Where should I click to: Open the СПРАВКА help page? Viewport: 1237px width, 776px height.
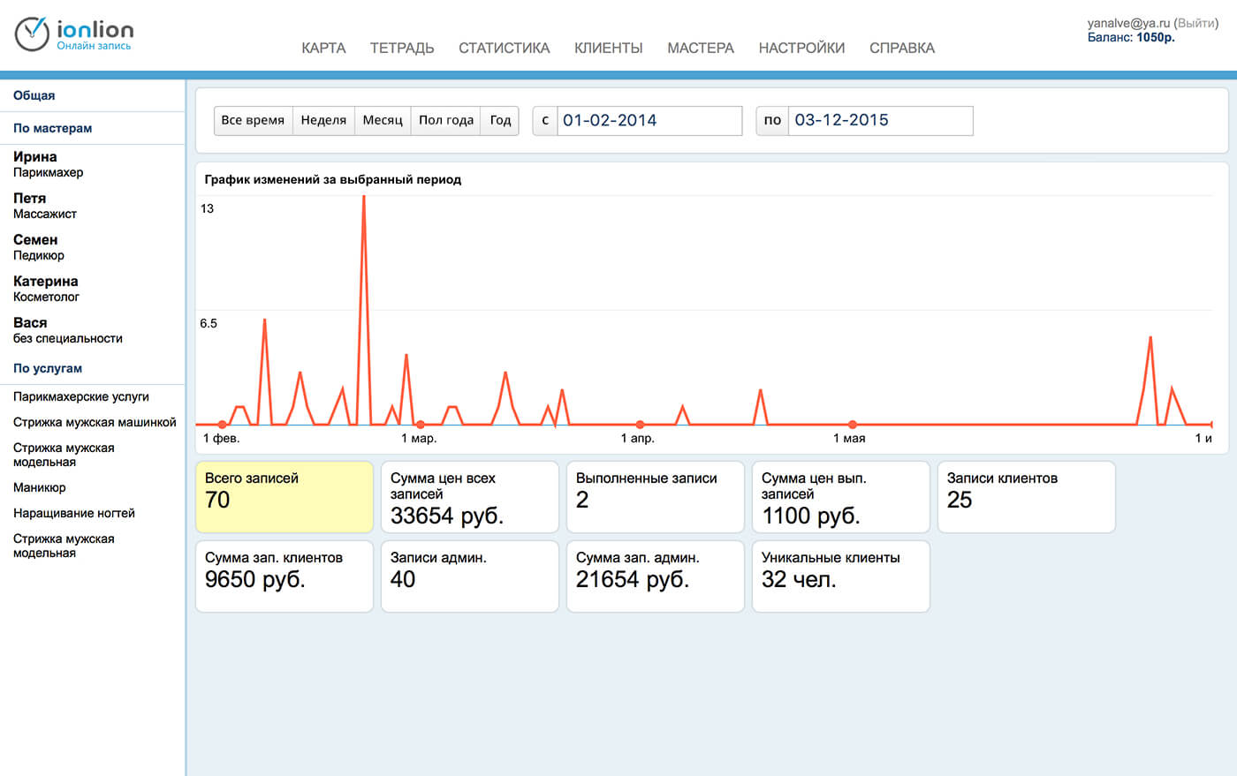(901, 48)
